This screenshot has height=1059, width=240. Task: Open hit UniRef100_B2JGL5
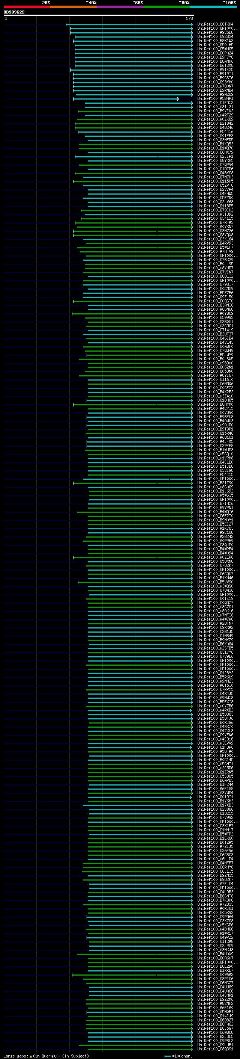[x=215, y=1036]
